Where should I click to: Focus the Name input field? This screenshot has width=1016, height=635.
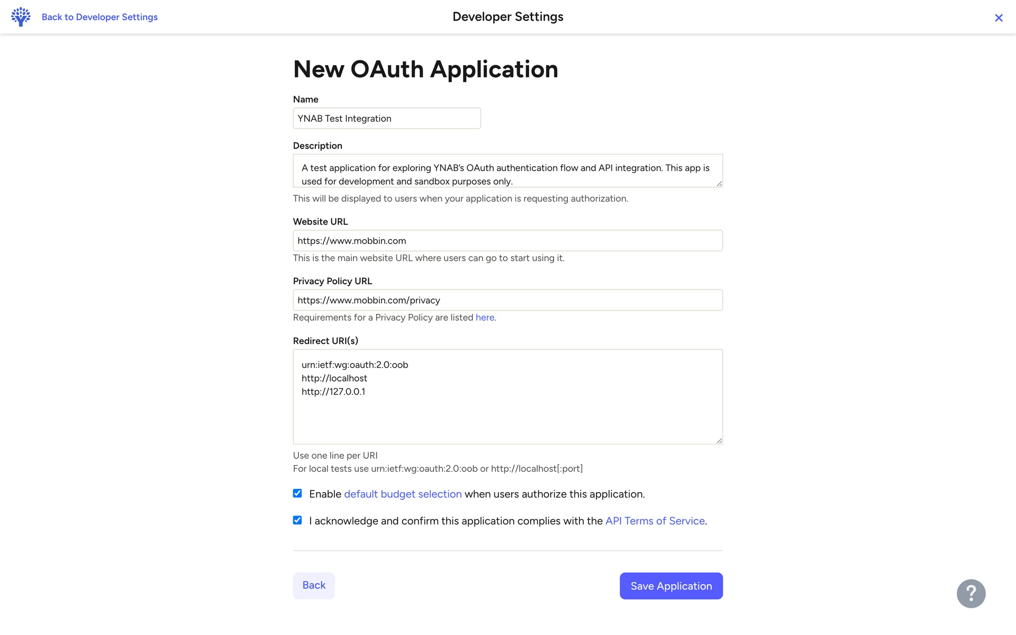387,119
